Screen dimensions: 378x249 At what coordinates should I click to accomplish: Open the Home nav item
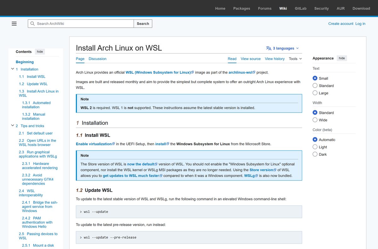click(x=220, y=8)
